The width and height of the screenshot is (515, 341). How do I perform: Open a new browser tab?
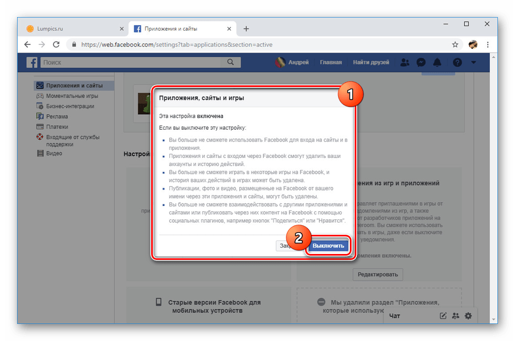point(246,29)
